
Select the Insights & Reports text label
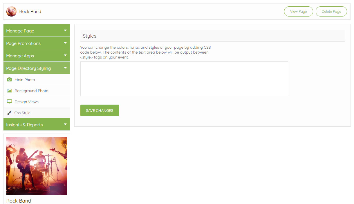24,125
